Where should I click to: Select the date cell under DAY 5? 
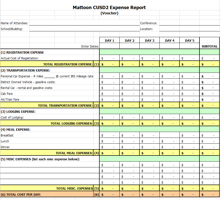190,46
